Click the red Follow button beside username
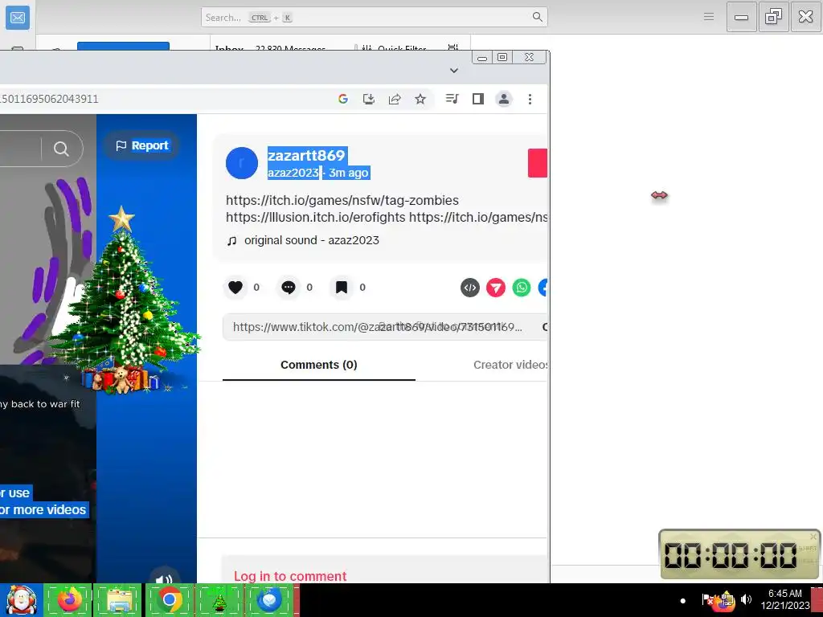 (538, 163)
